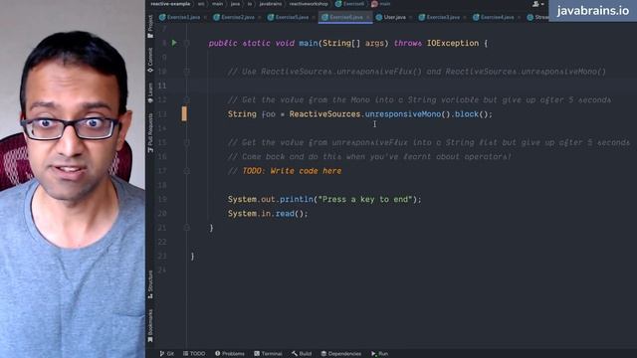Viewport: 637px width, 358px height.
Task: Switch to the Exercise3.java tab
Action: (443, 17)
